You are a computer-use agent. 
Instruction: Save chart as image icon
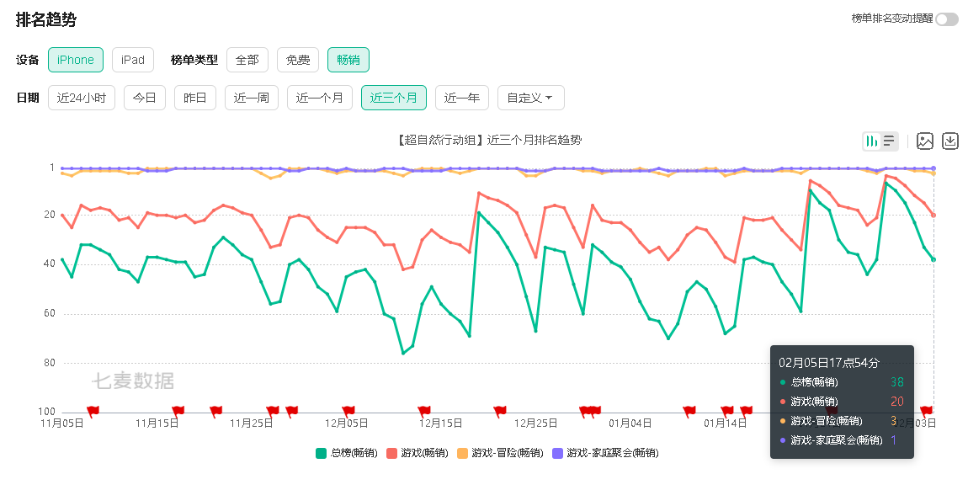(x=925, y=141)
